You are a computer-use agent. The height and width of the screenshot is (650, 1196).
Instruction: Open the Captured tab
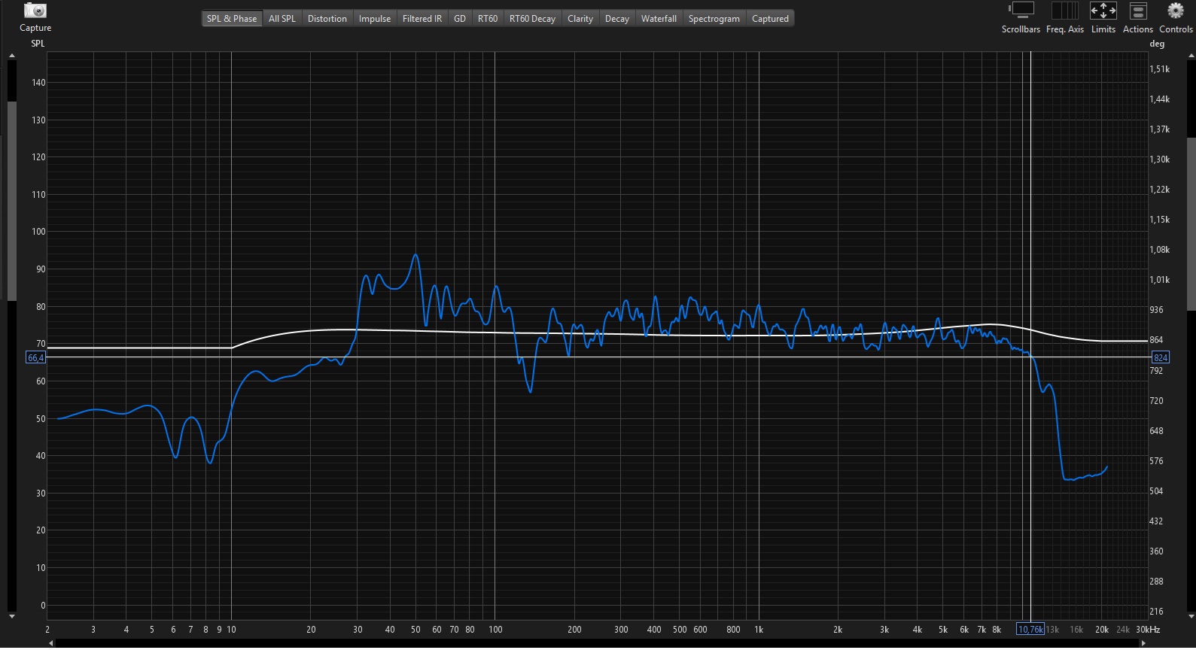coord(770,19)
